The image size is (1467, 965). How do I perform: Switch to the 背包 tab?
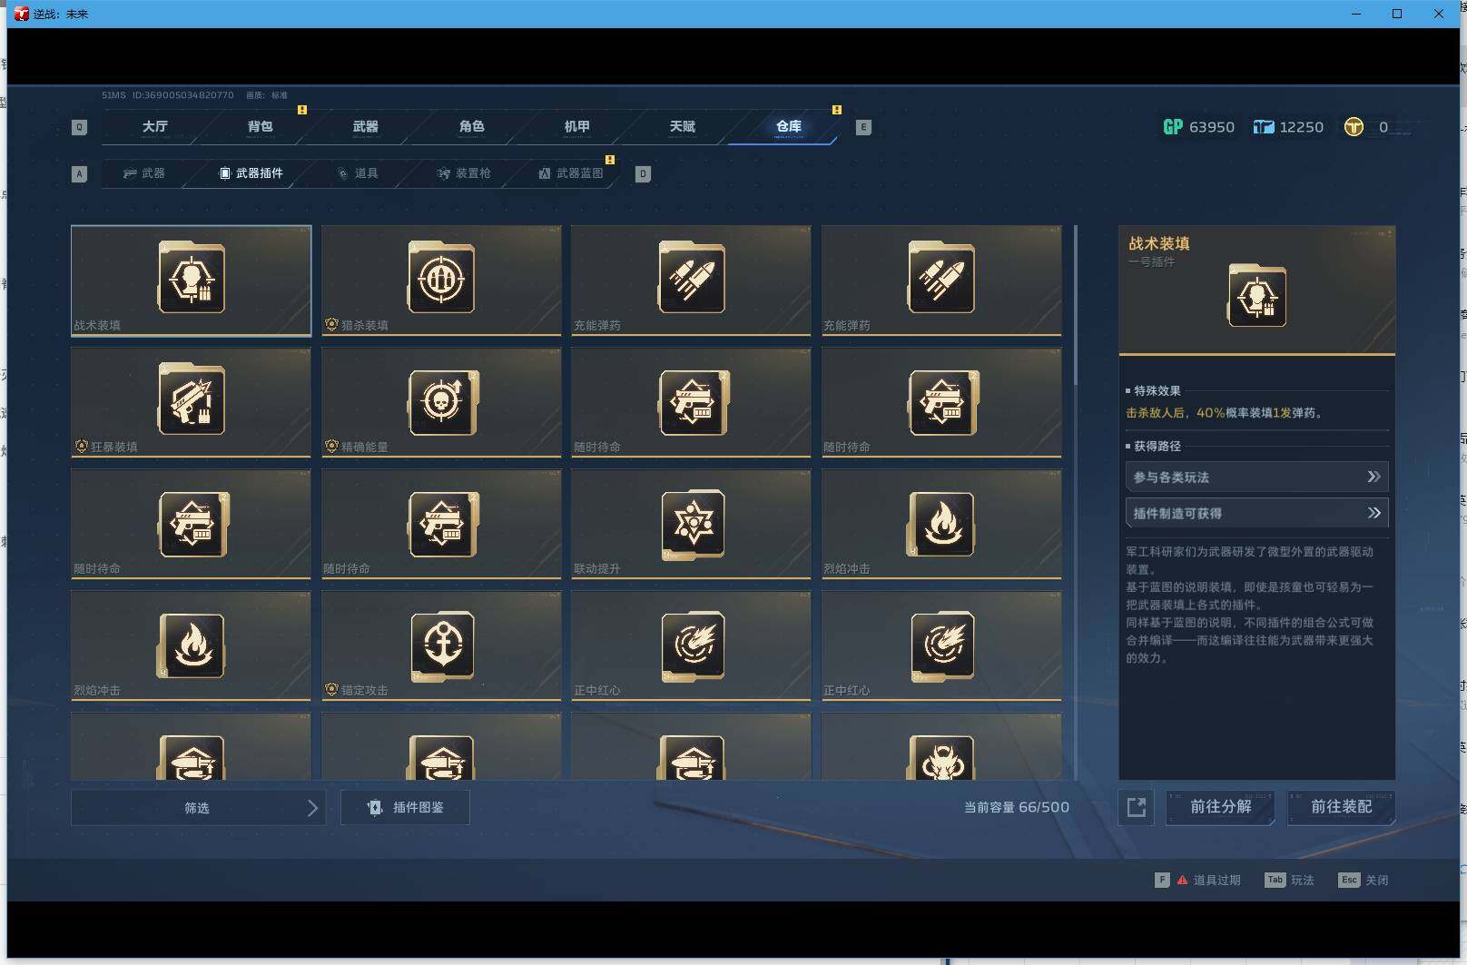[x=260, y=126]
